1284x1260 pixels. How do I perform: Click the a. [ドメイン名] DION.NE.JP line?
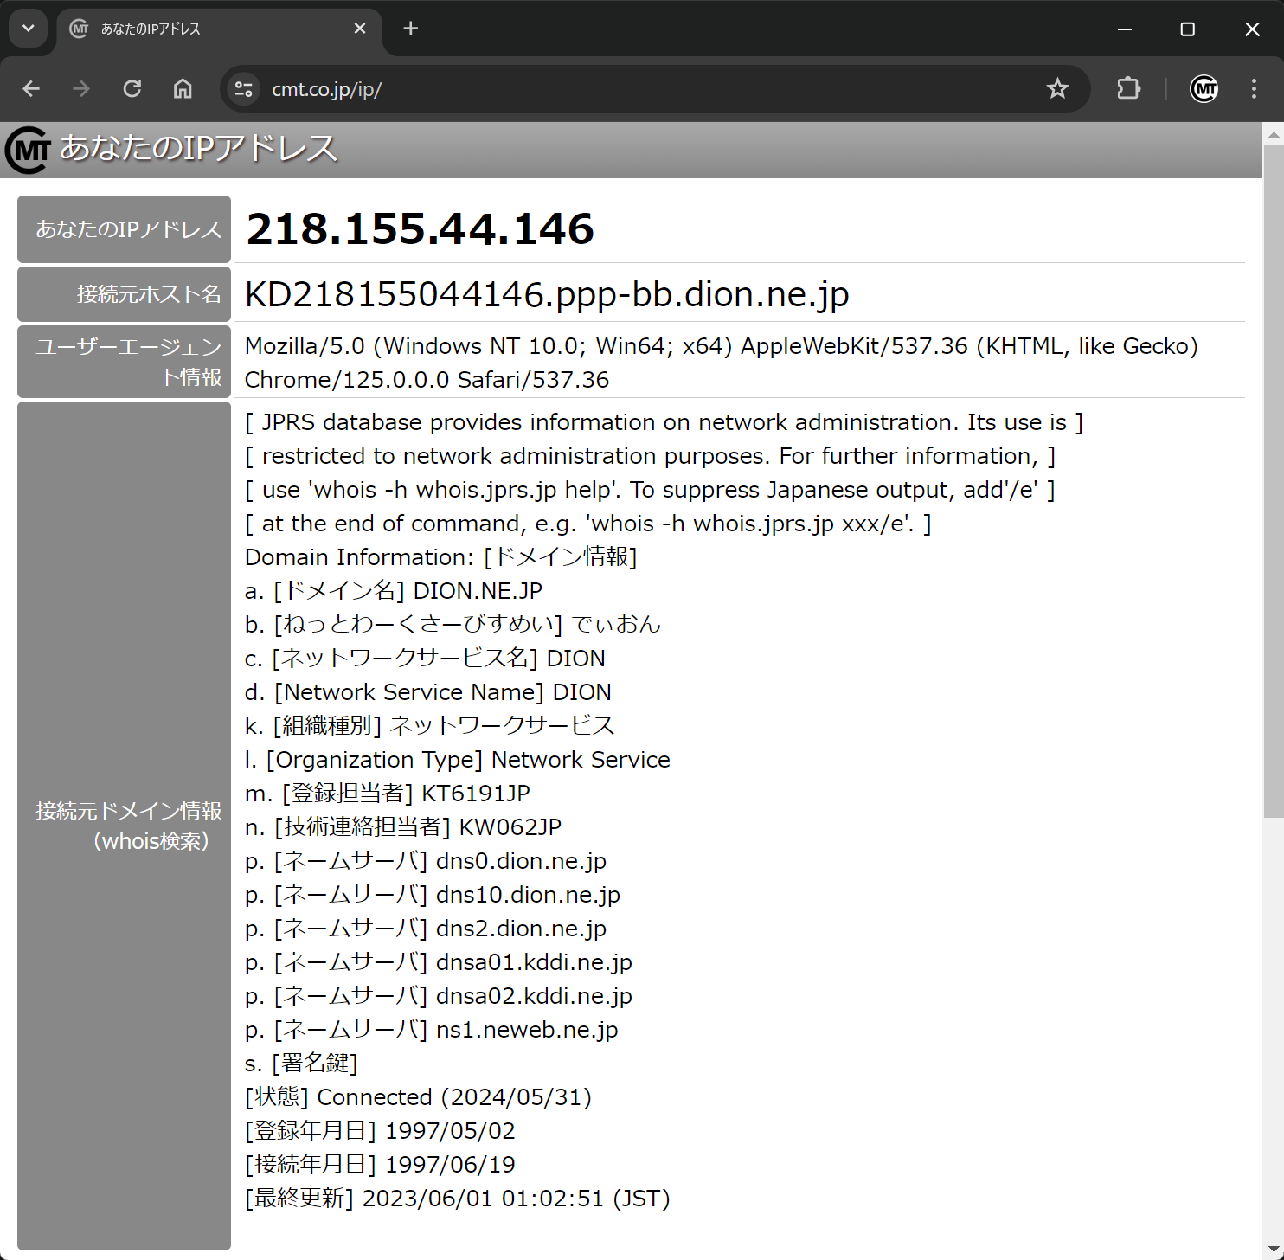[394, 591]
